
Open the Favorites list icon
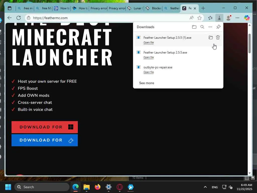coord(210,18)
